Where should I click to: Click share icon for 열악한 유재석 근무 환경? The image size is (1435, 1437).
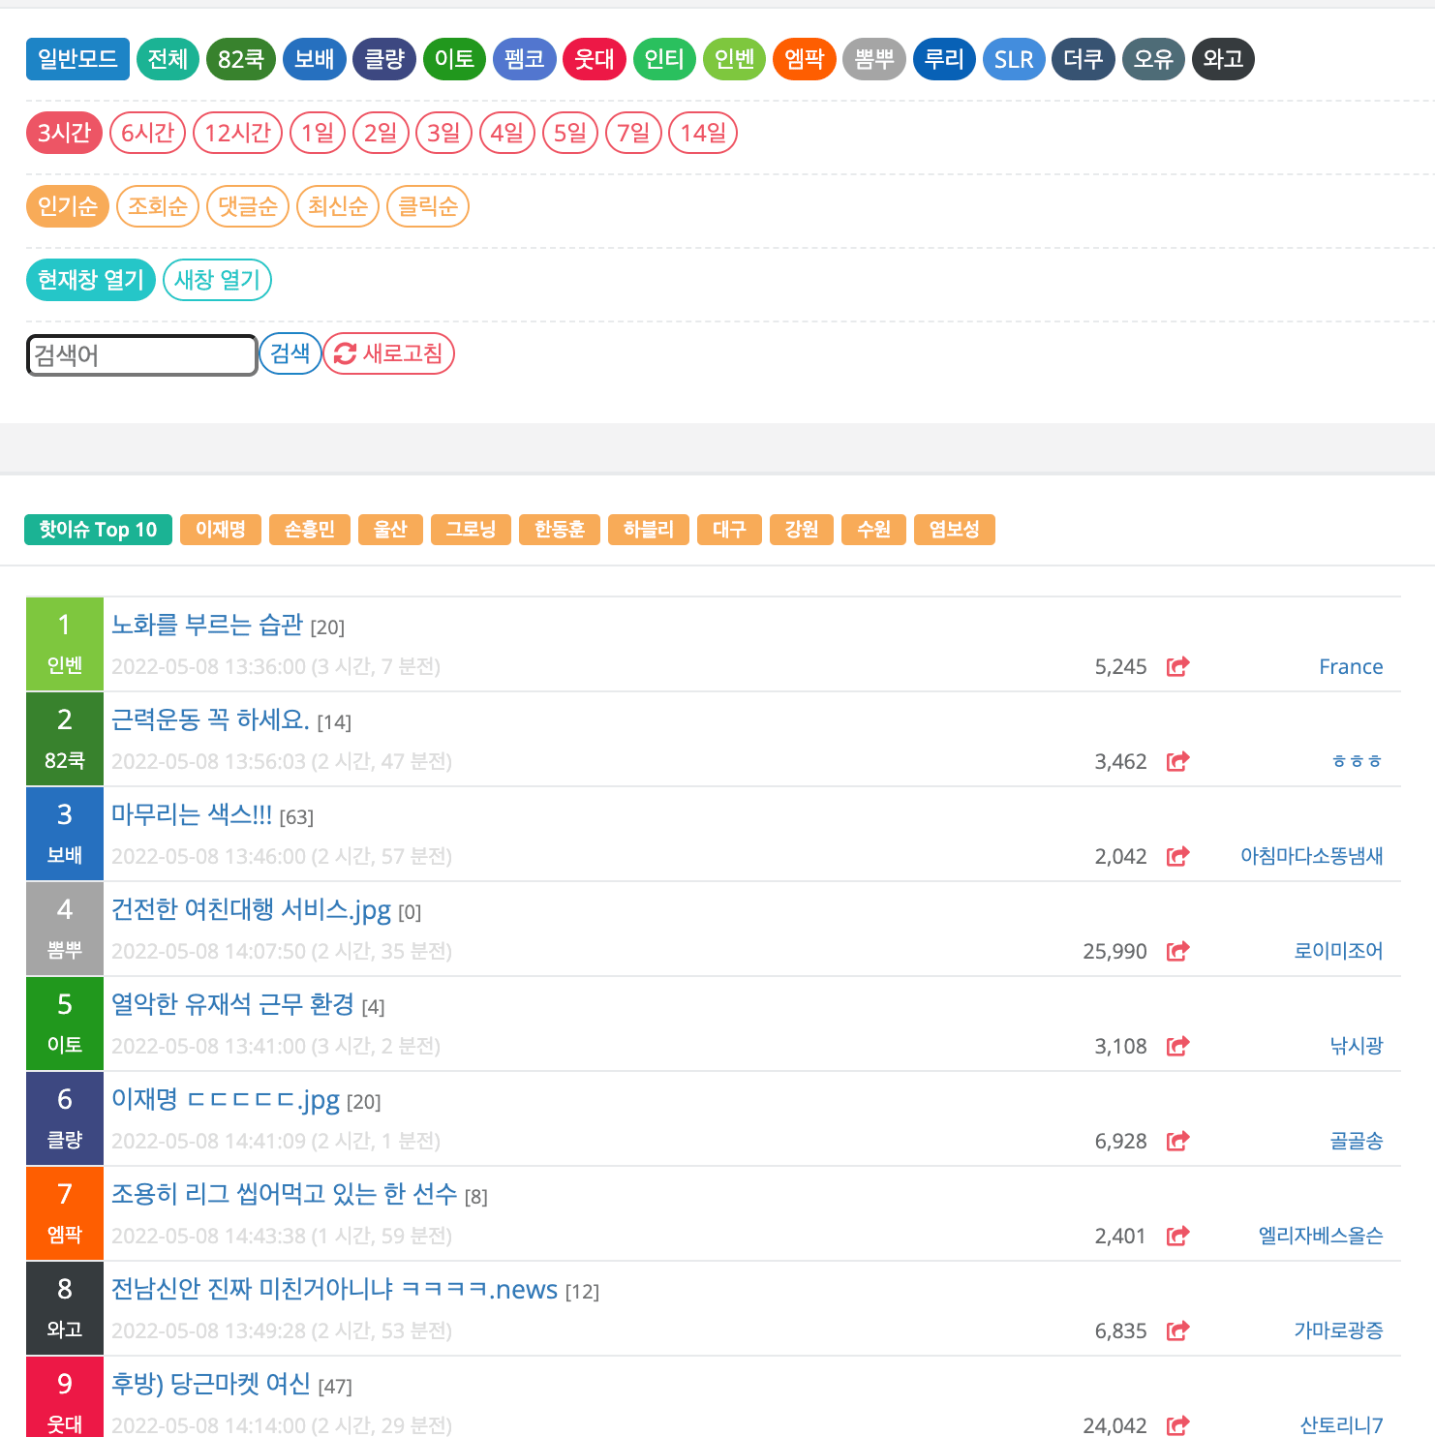tap(1177, 1046)
